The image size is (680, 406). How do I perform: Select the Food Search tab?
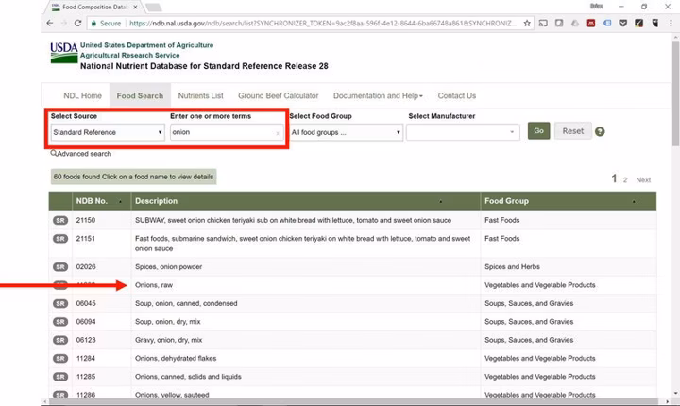coord(140,96)
